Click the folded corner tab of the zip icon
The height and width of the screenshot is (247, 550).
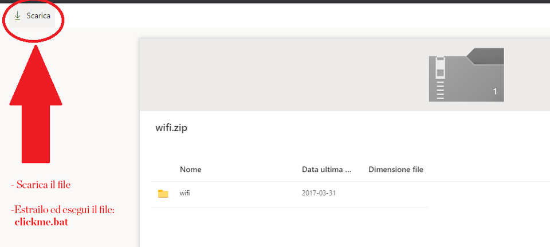pos(487,56)
